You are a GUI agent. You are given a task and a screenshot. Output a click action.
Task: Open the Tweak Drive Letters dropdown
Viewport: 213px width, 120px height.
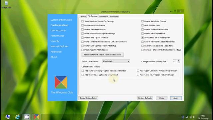116,61
